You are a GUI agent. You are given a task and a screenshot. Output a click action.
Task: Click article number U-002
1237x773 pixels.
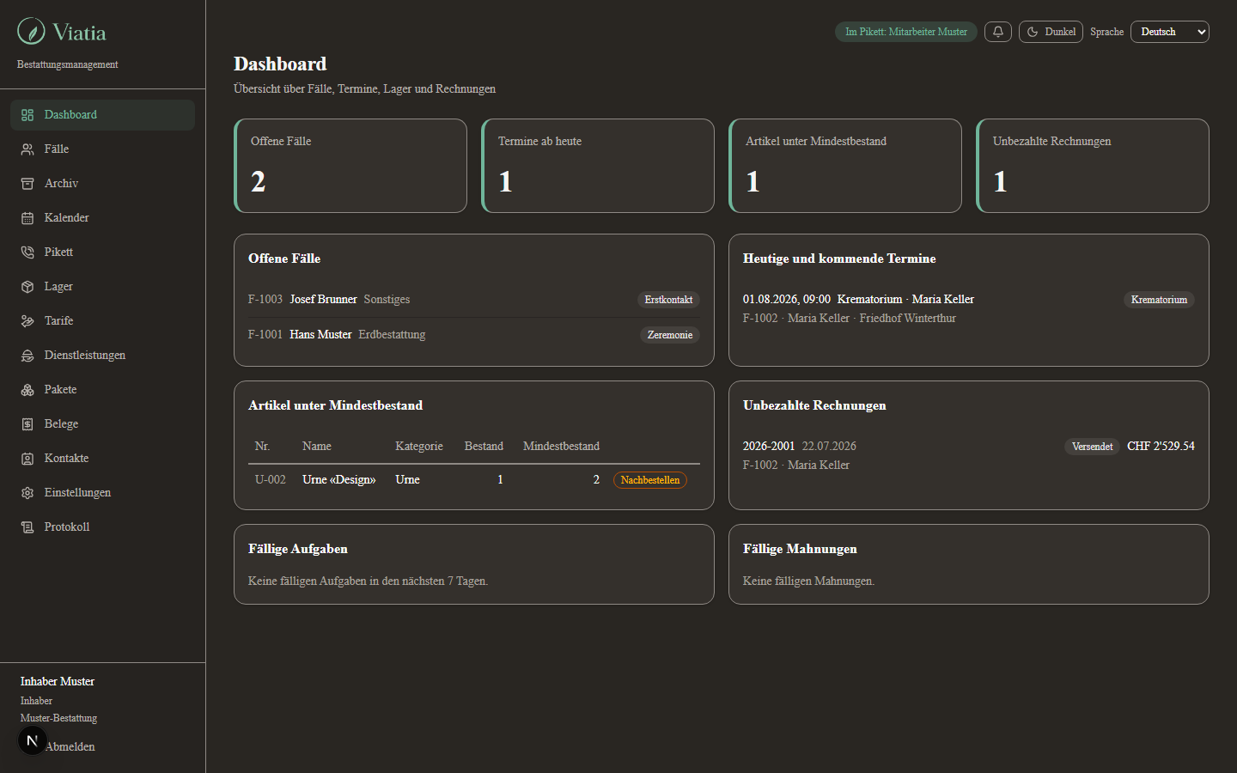tap(271, 480)
